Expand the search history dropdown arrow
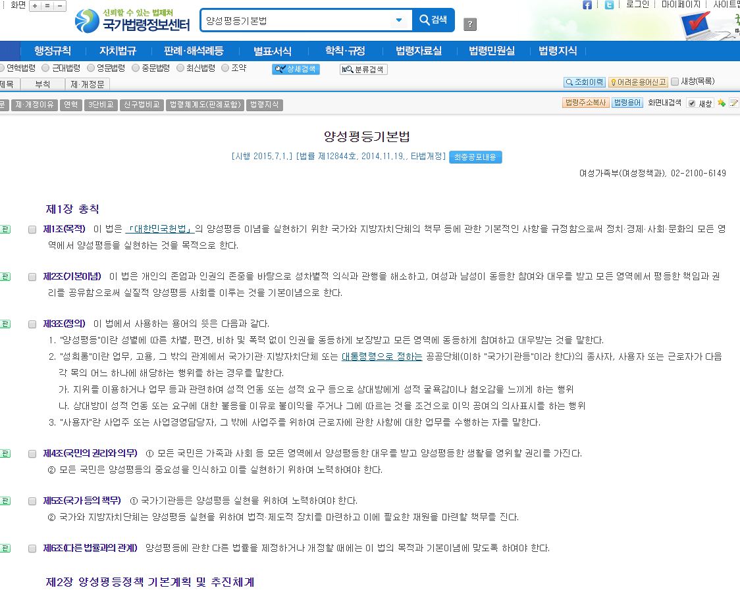 click(400, 20)
